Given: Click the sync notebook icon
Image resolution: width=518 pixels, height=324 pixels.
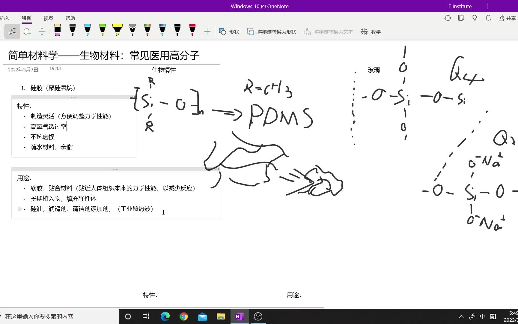Looking at the screenshot, I should pyautogui.click(x=447, y=18).
